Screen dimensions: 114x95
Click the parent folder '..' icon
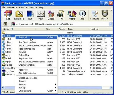[4, 33]
